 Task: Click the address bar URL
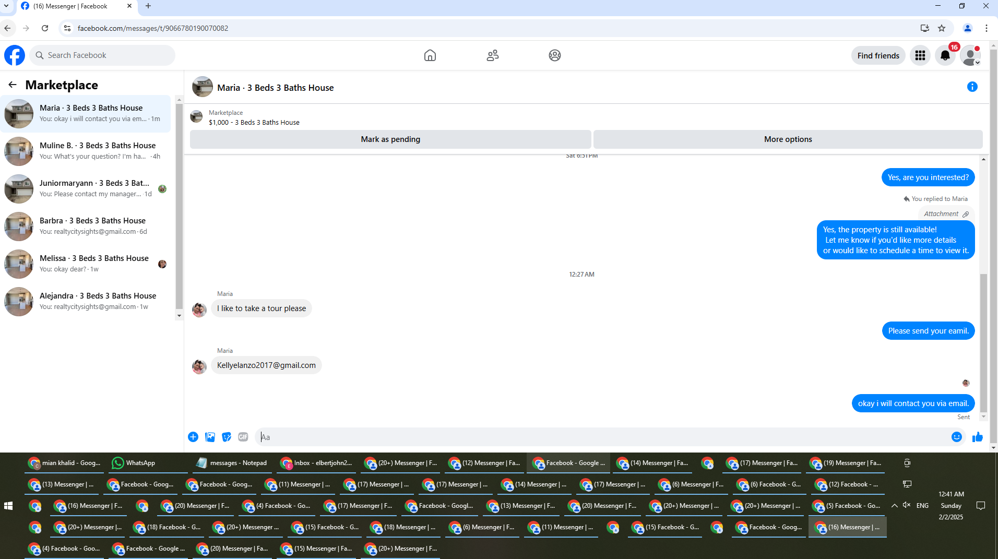click(153, 28)
